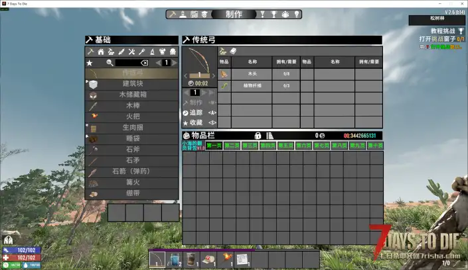This screenshot has width=468, height=270.
Task: Switch to inventory page 第二页
Action: tap(232, 146)
